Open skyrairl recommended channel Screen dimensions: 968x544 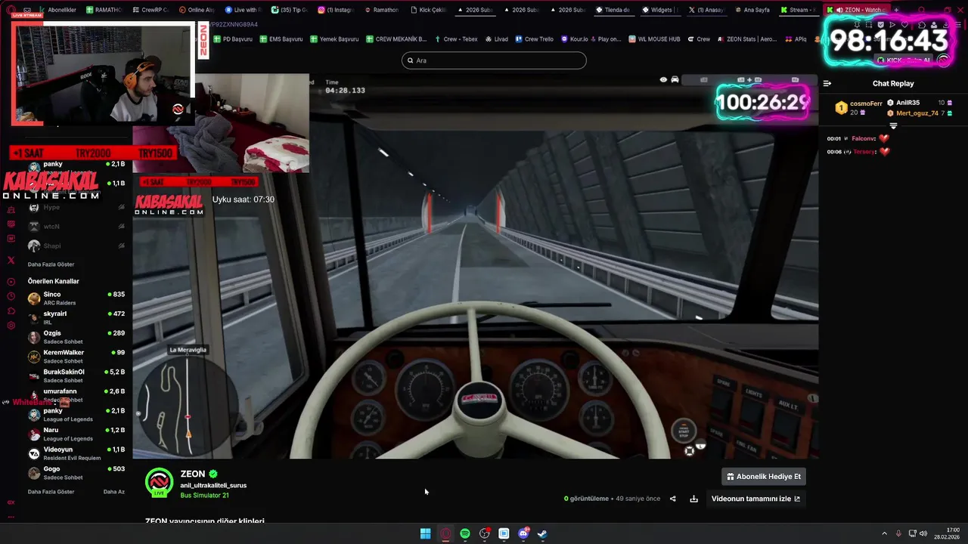point(76,317)
